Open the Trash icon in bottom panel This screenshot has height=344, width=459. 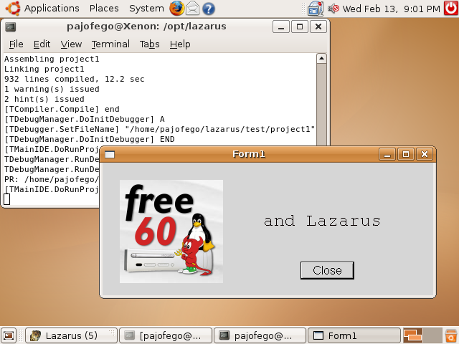[450, 335]
